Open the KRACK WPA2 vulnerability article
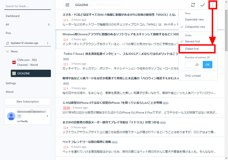Screen dimensions: 228x160 pyautogui.click(x=121, y=15)
